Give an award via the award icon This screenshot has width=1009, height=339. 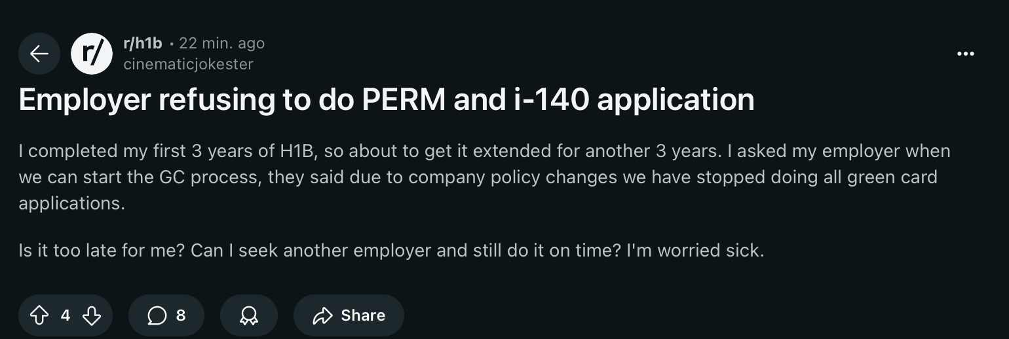click(248, 315)
